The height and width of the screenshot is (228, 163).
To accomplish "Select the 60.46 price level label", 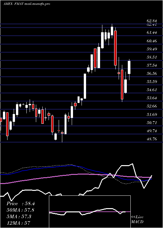I will point(152,41).
